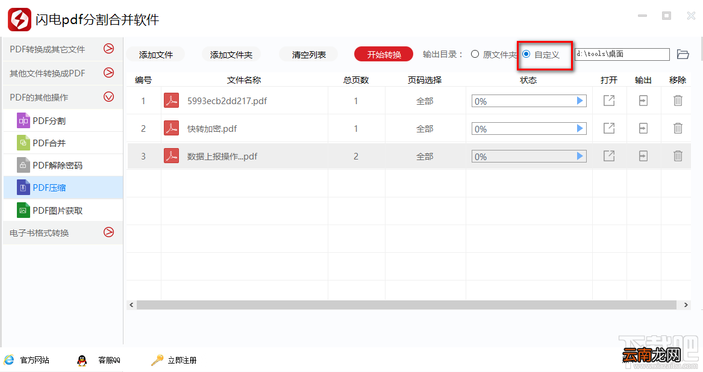Click progress bar of 5993ecb2dd217.pdf
703x372 pixels.
pos(529,101)
